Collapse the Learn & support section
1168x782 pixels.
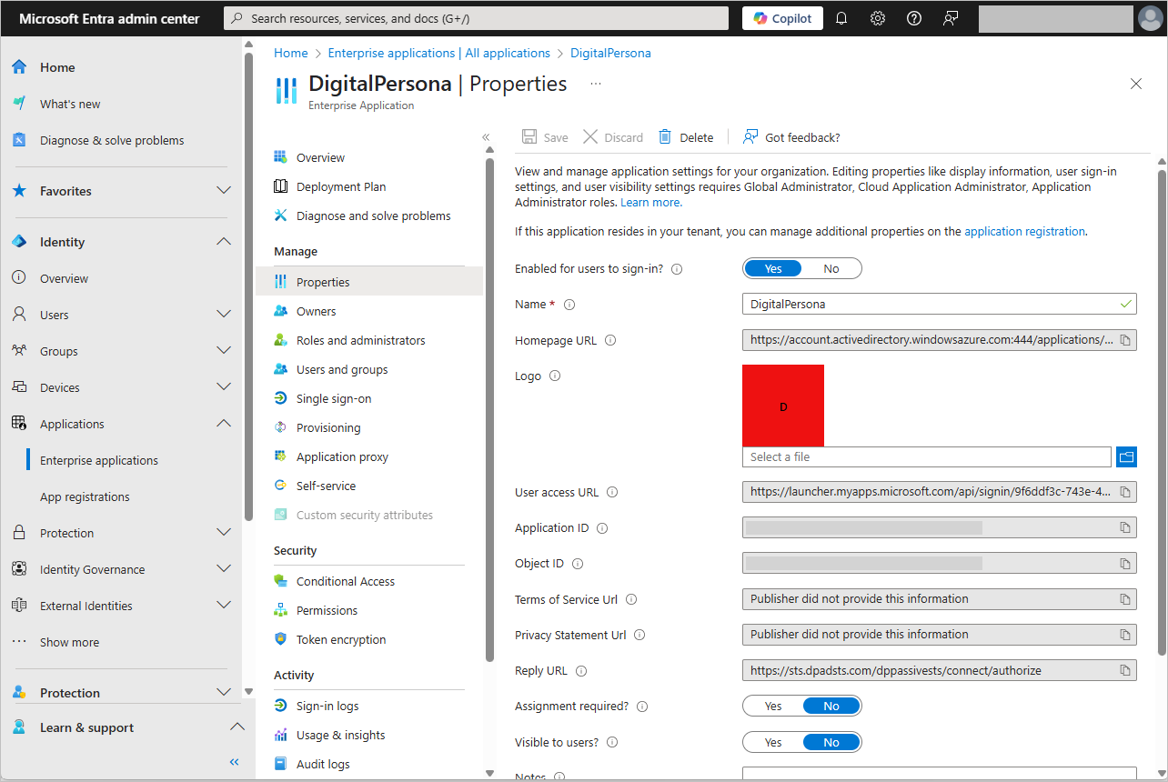pyautogui.click(x=237, y=727)
